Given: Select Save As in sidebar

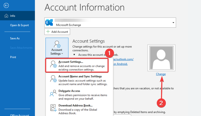Looking at the screenshot, I should click(x=15, y=38).
